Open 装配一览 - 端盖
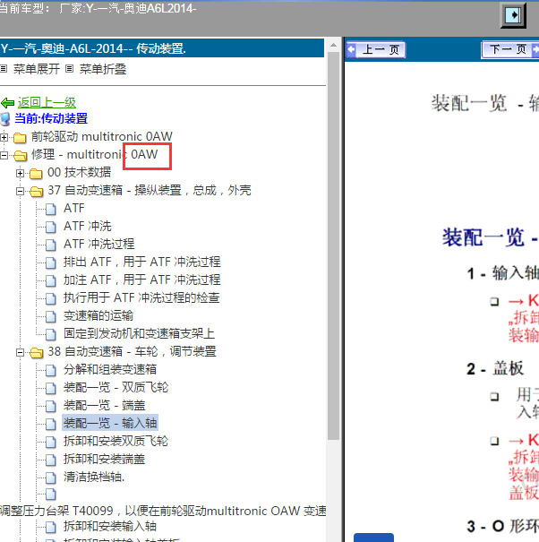The height and width of the screenshot is (542, 539). (x=105, y=406)
